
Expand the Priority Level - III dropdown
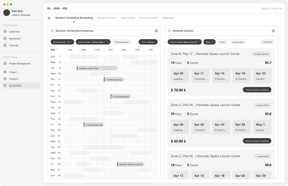coord(62,42)
